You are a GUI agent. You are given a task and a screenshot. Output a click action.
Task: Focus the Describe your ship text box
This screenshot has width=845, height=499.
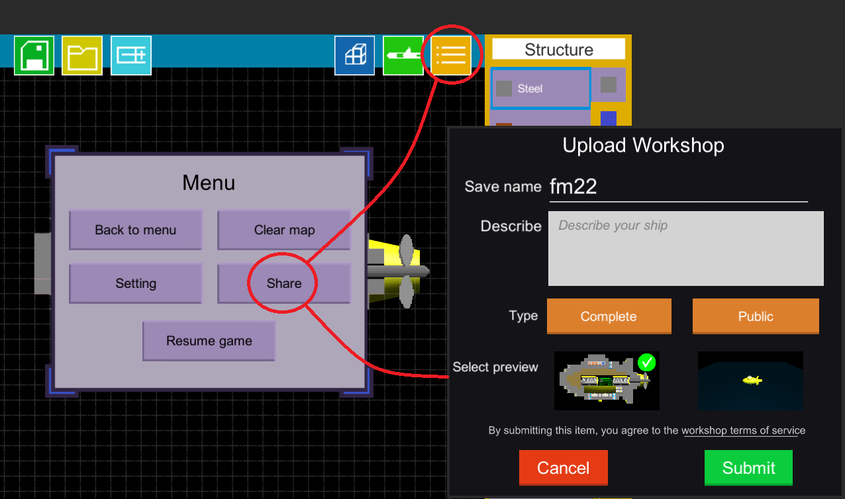click(x=686, y=249)
